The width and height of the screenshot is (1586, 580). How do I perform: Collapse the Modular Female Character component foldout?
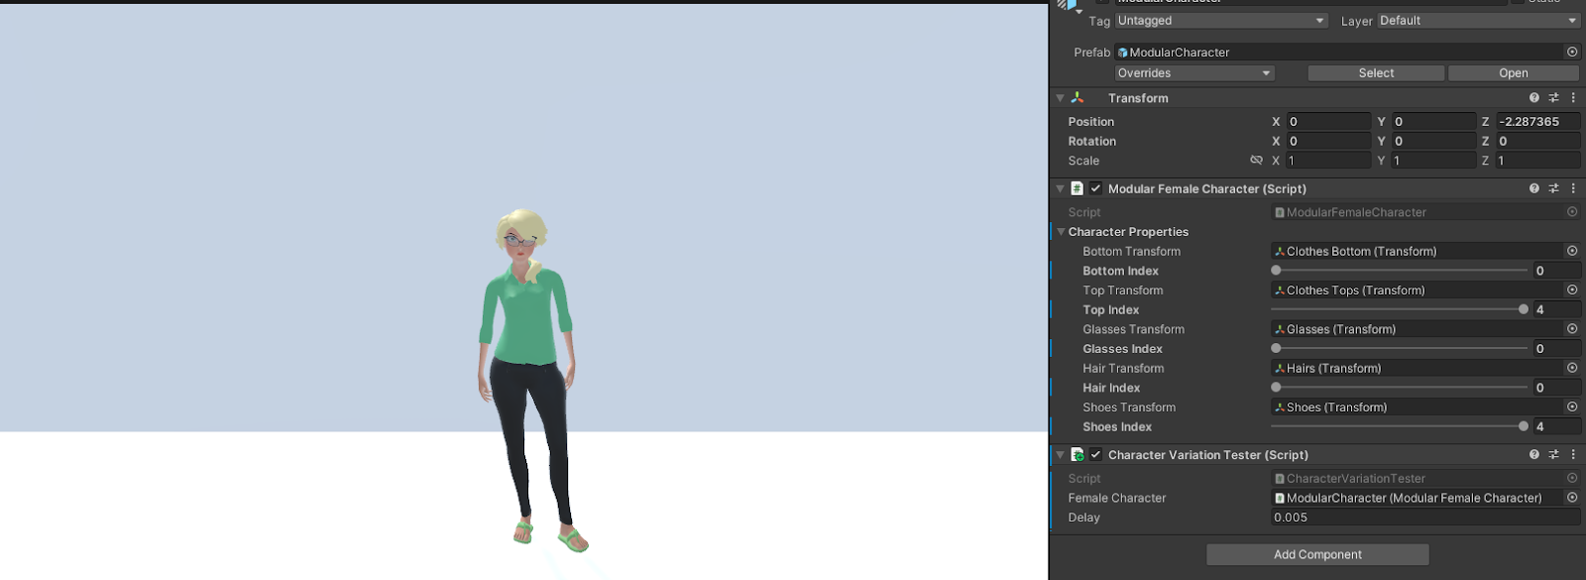point(1060,188)
